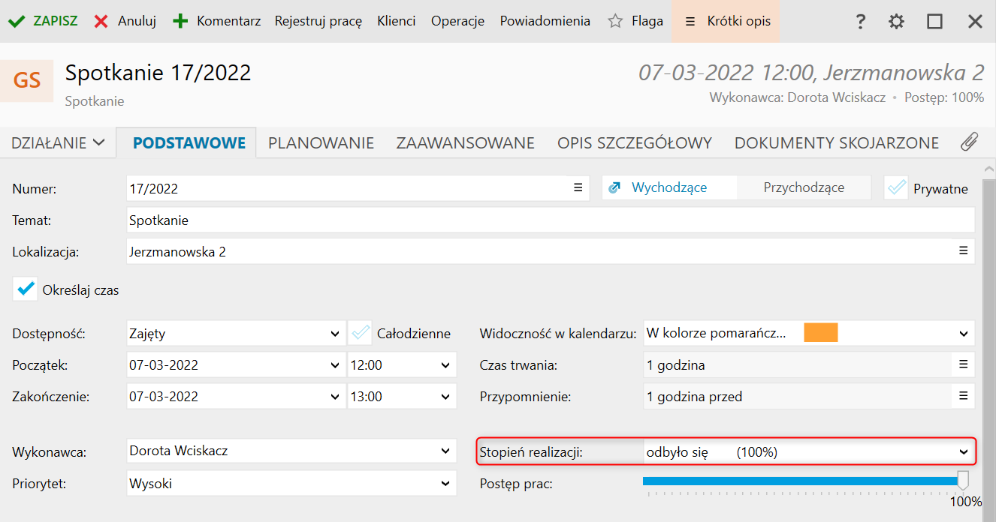The image size is (996, 522).
Task: Open the Powiadomienia toolbar item
Action: click(x=545, y=21)
